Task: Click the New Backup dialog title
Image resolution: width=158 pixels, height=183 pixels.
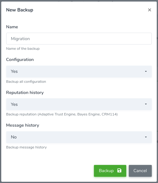Action: tap(20, 10)
